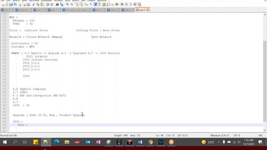Toggle file monitoring eye icon
The width and height of the screenshot is (267, 150).
click(x=117, y=5)
